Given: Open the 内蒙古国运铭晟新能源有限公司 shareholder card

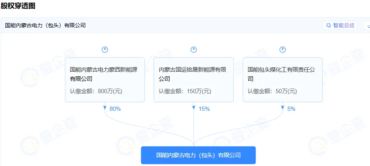Looking at the screenshot, I should (194, 80).
